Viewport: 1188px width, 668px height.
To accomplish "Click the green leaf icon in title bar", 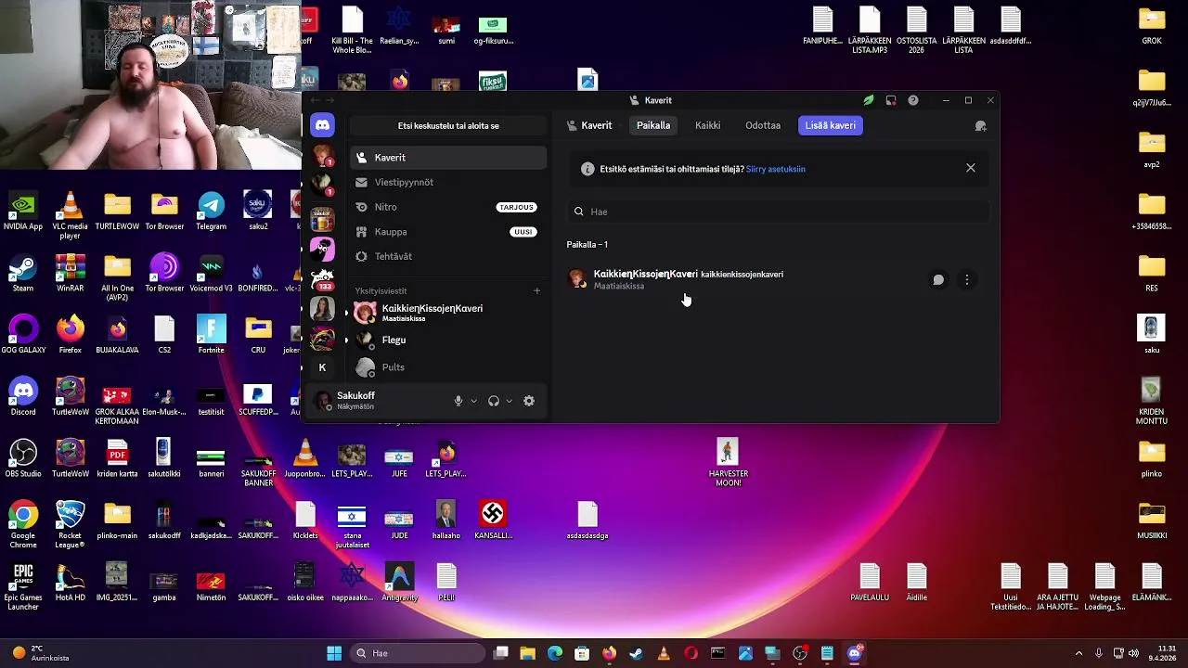I will [x=868, y=100].
